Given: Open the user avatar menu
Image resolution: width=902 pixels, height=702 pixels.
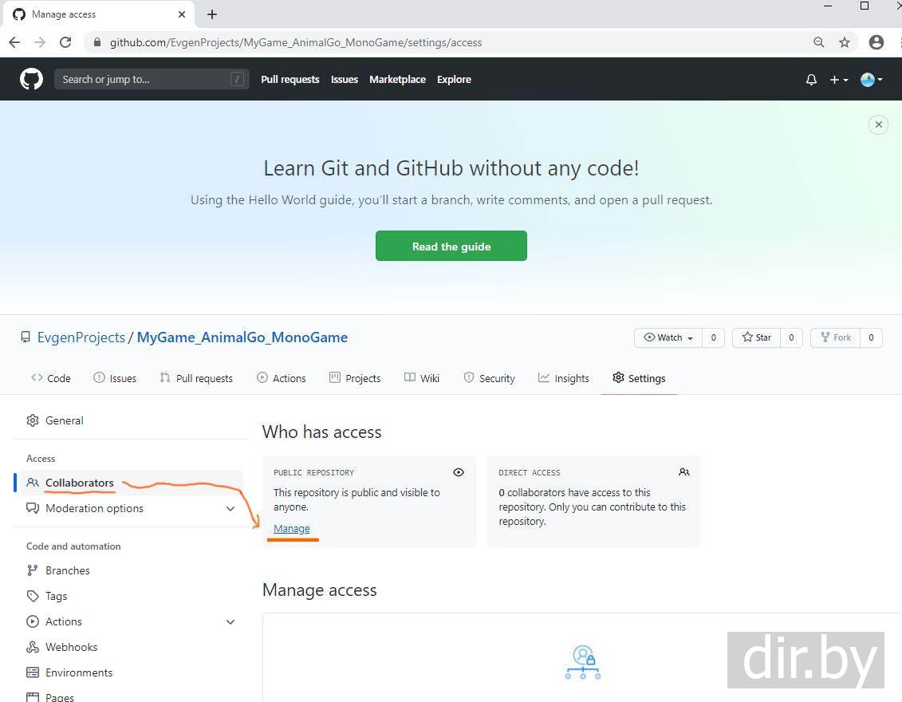Looking at the screenshot, I should [x=871, y=80].
